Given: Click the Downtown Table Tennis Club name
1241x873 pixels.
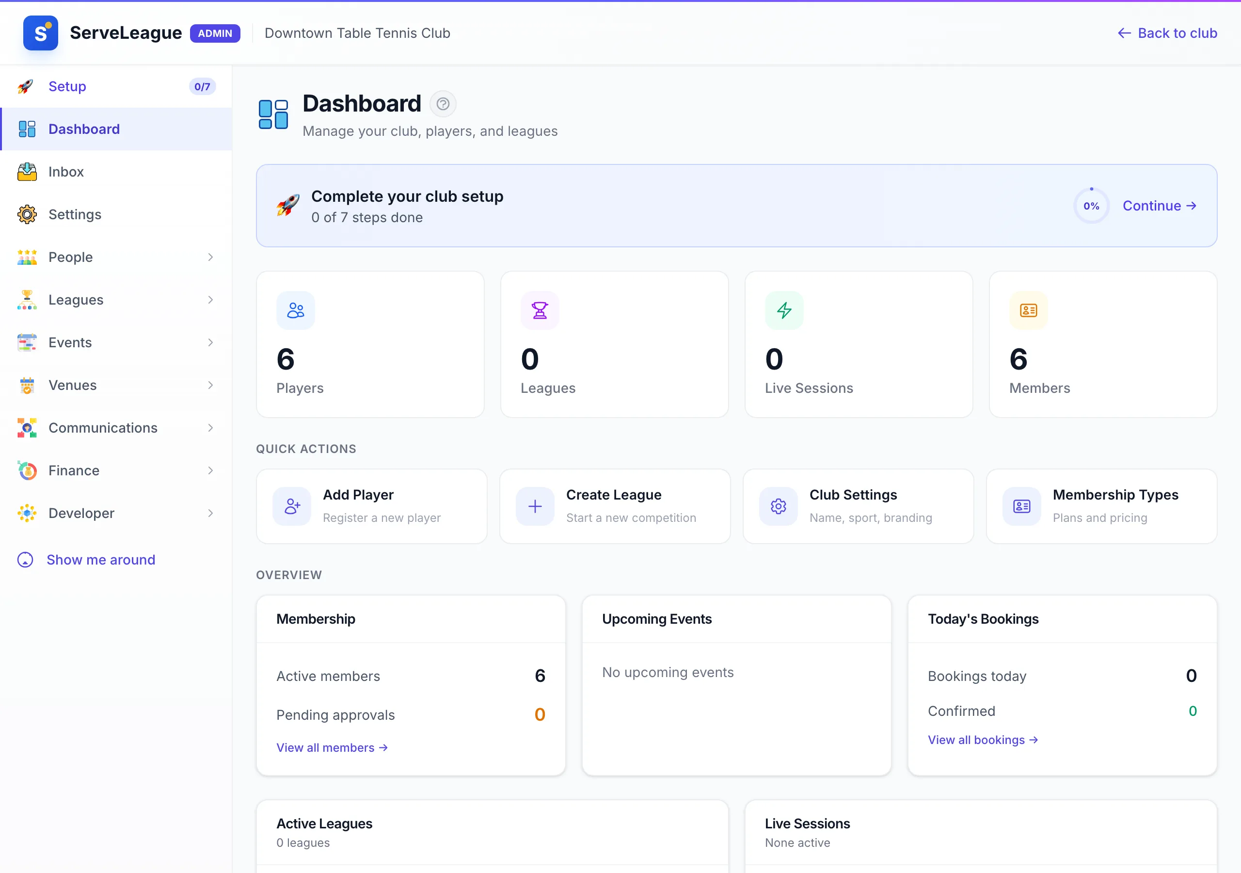Looking at the screenshot, I should click(357, 33).
